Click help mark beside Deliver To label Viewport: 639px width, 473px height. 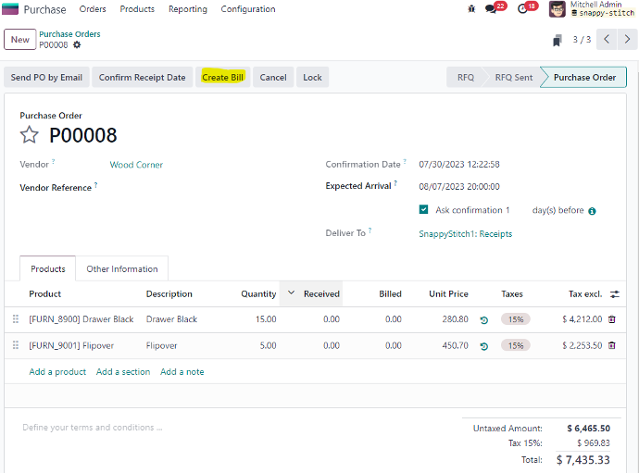(x=370, y=230)
